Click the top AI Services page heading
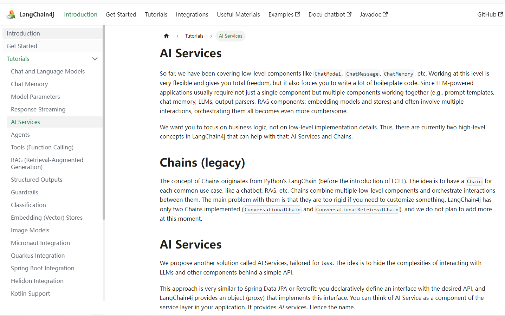 click(x=191, y=53)
